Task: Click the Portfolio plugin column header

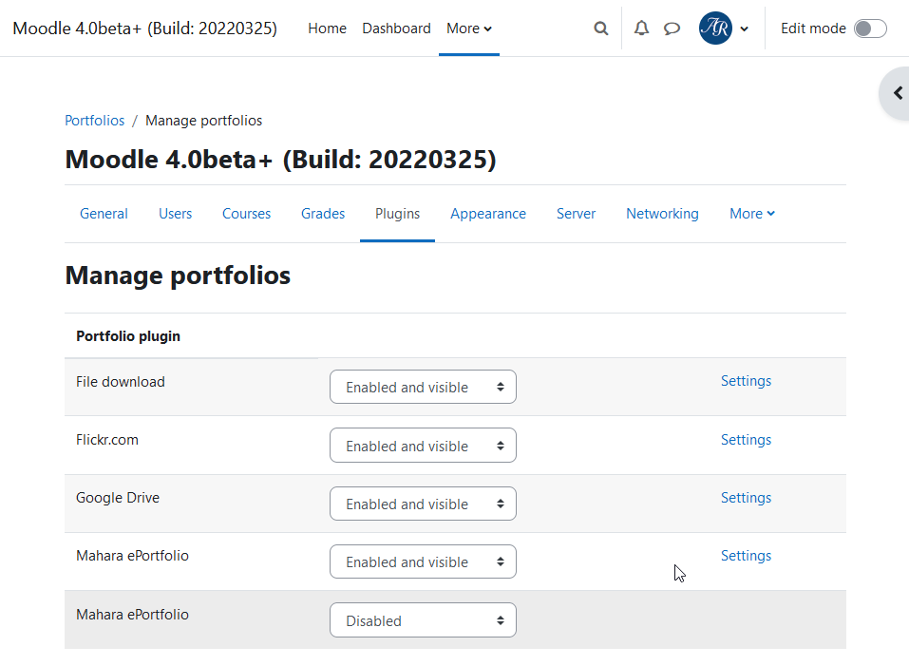Action: (x=128, y=336)
